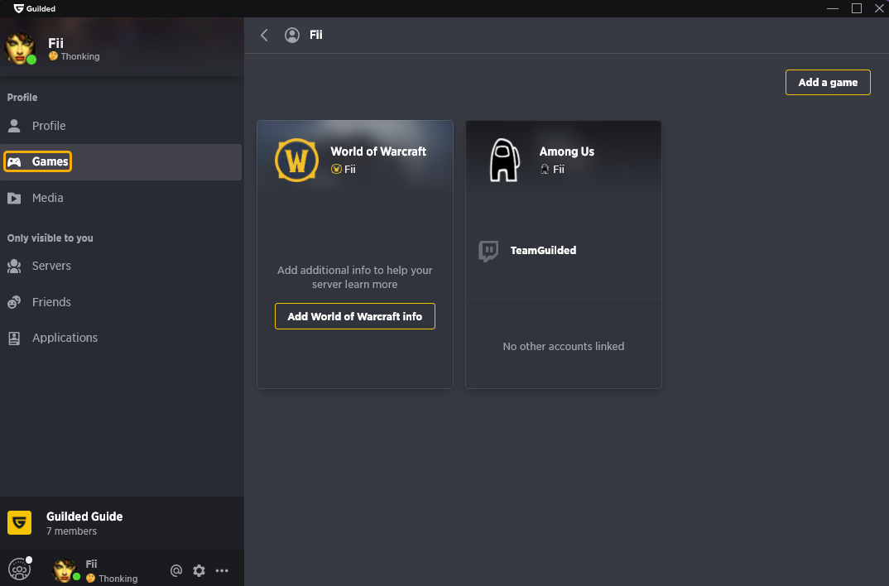Select the Games sidebar item
The image size is (889, 586).
(x=121, y=162)
